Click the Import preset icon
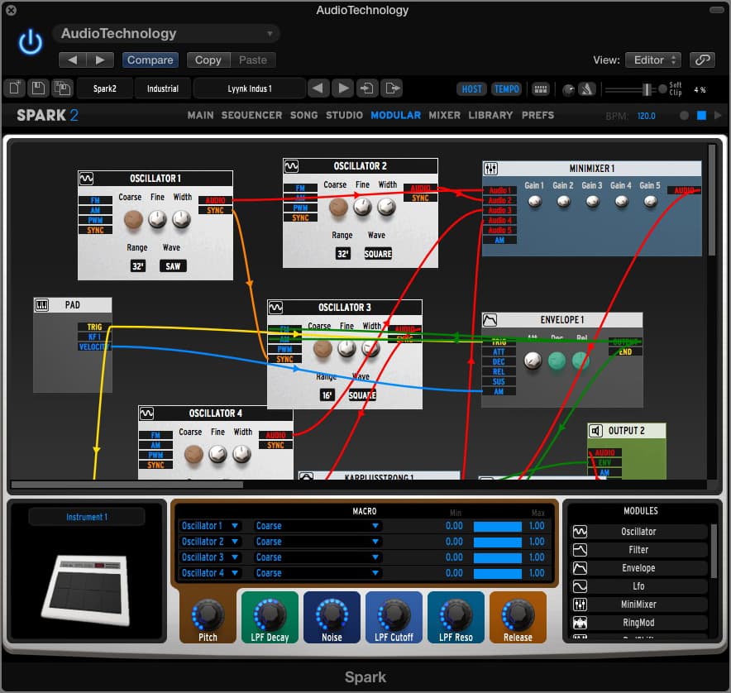 pyautogui.click(x=367, y=88)
